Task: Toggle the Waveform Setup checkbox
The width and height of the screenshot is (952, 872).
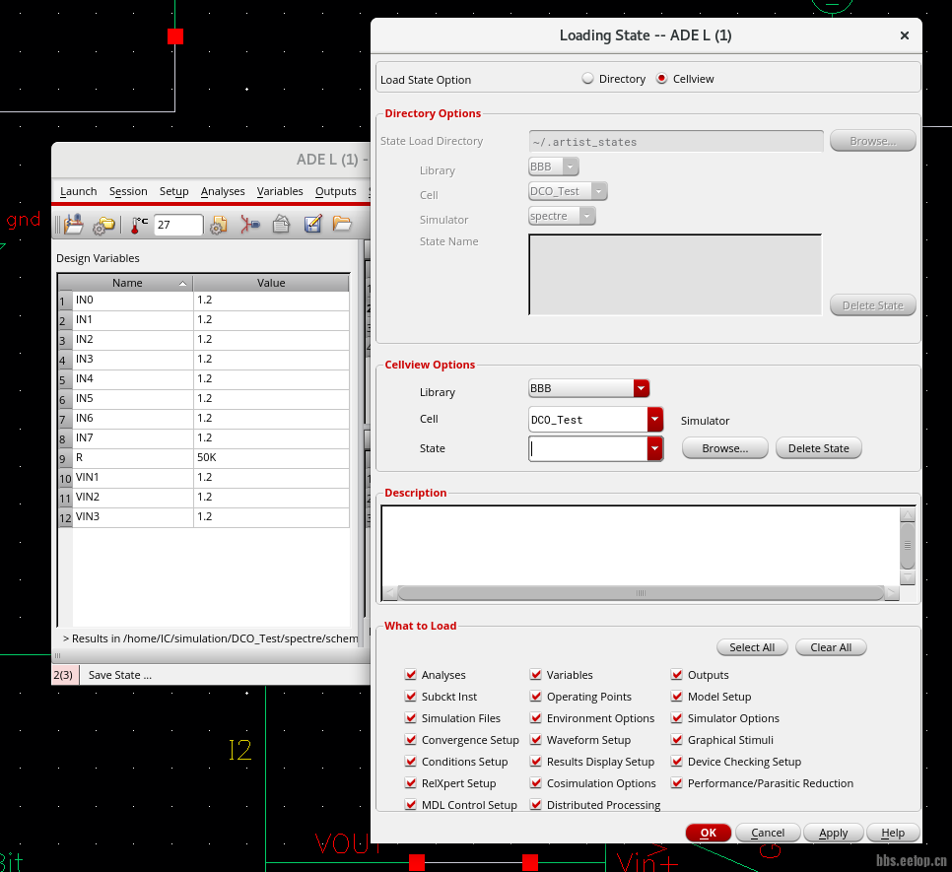Action: 536,740
